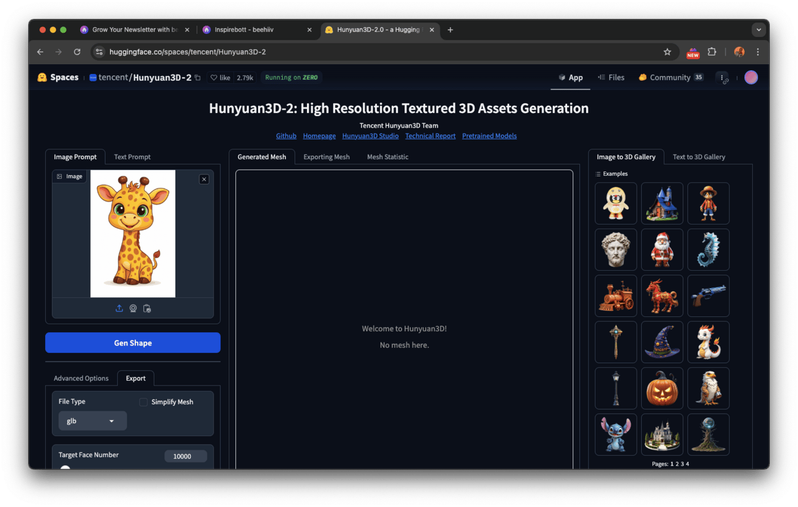Select the penguin example thumbnail
The width and height of the screenshot is (798, 507).
(616, 204)
